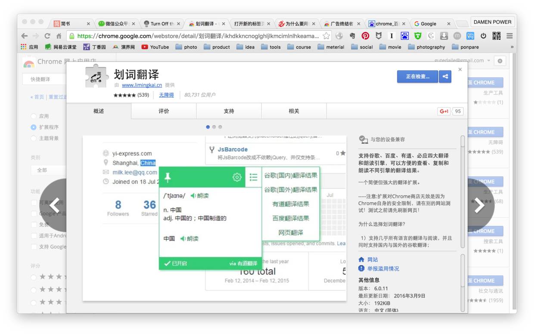The height and width of the screenshot is (334, 534).
Task: Close the extension detail dialog
Action: click(x=460, y=69)
